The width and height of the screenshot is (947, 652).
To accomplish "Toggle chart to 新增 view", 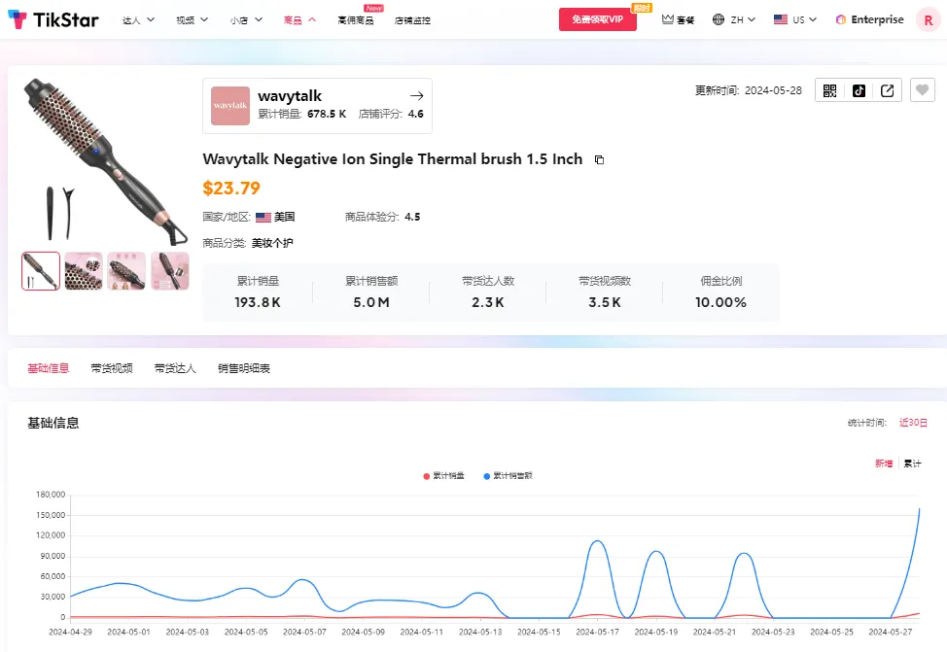I will [x=884, y=463].
